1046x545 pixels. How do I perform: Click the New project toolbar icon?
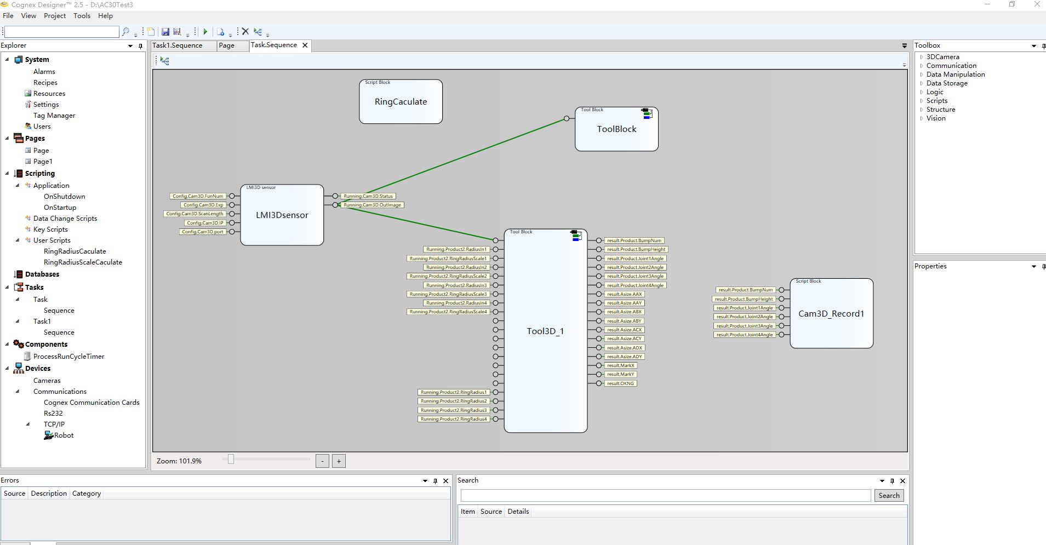pos(151,32)
